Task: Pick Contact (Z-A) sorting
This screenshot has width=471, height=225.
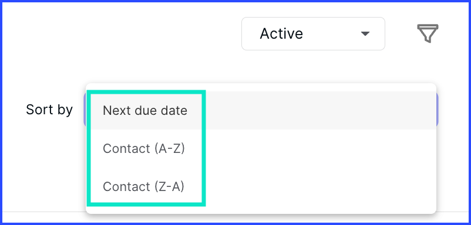Action: click(x=261, y=187)
